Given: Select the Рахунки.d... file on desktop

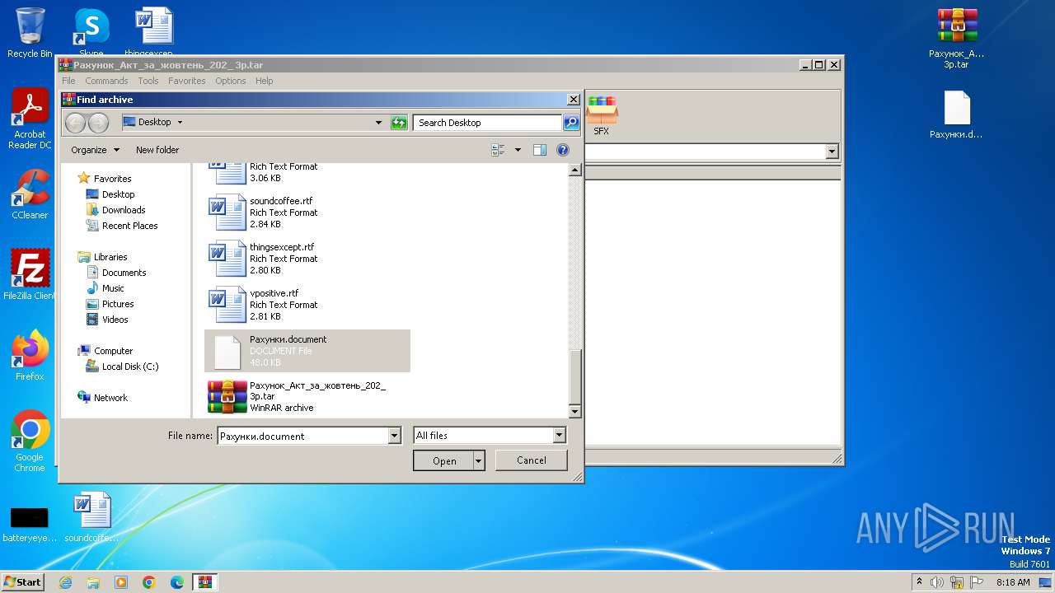Looking at the screenshot, I should pyautogui.click(x=956, y=114).
